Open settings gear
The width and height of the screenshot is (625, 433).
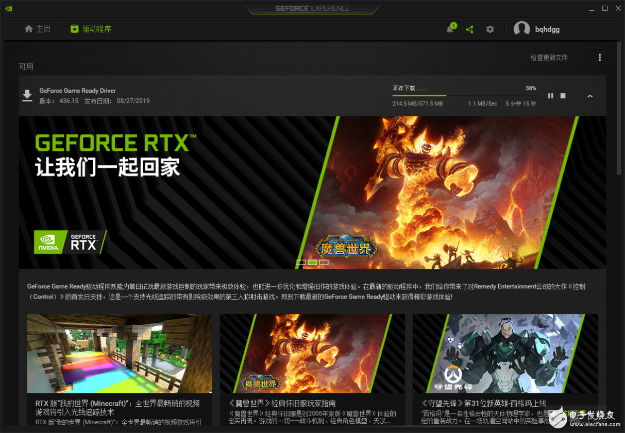tap(490, 29)
